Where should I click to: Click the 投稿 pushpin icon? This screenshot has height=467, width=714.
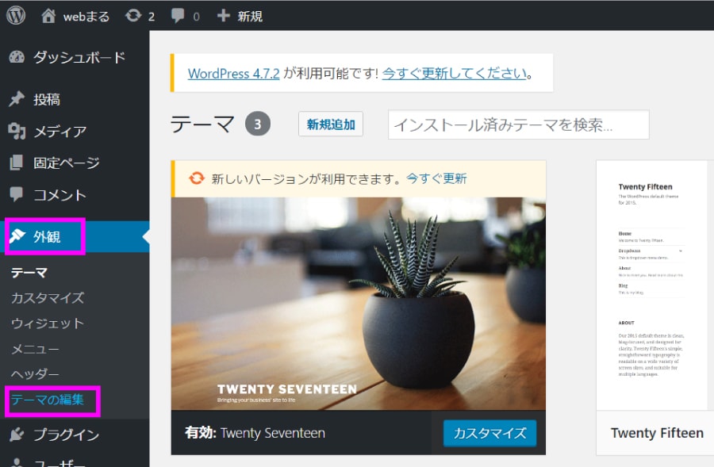click(17, 99)
